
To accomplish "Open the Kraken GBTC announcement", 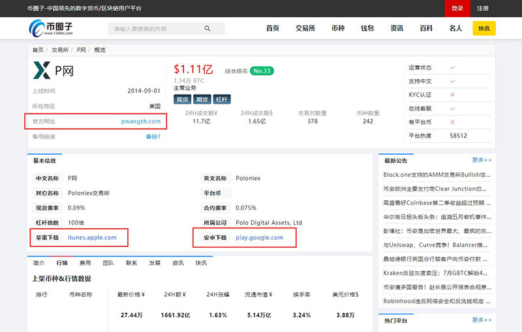I will coord(435,273).
